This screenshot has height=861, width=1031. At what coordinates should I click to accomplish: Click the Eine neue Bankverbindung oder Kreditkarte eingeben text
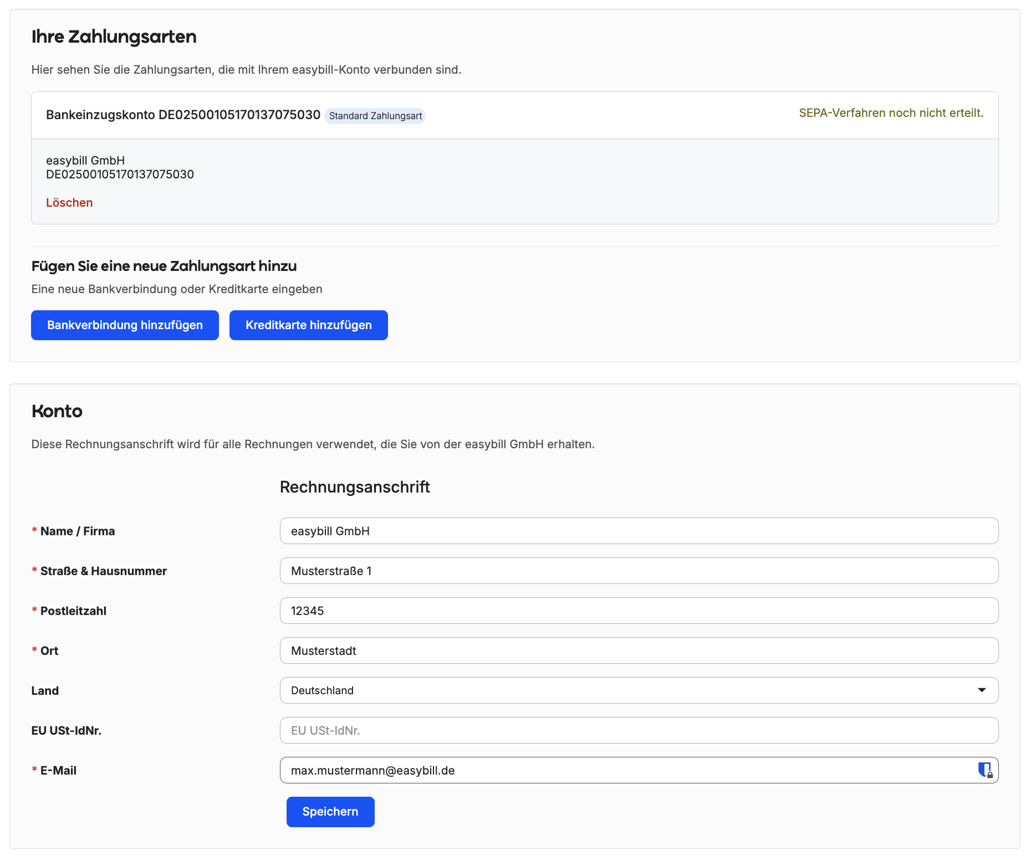(177, 289)
